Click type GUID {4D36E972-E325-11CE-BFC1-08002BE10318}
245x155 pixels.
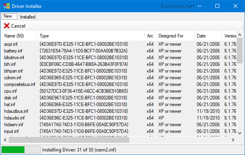(83, 71)
